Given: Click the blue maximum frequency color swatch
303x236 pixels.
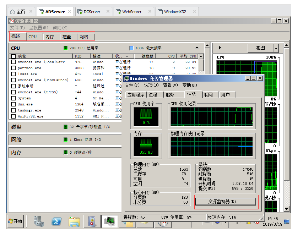Looking at the screenshot, I should [x=131, y=48].
